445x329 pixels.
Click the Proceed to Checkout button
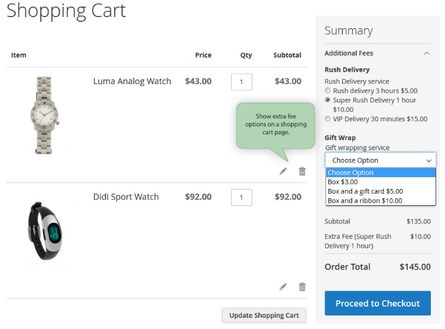(377, 303)
